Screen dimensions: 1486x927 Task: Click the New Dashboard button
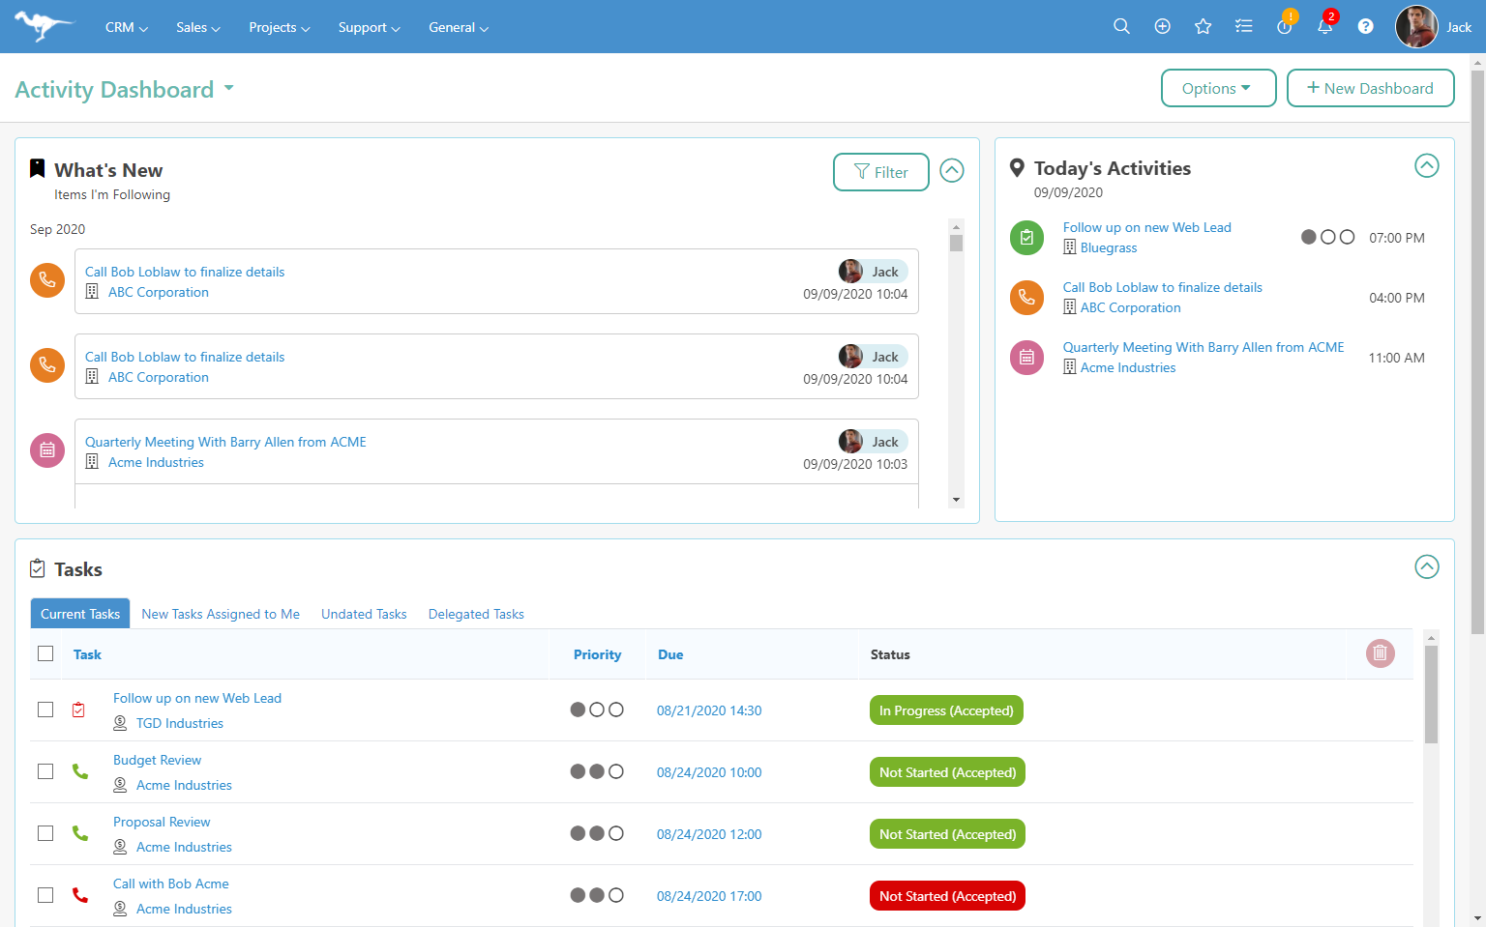tap(1370, 87)
